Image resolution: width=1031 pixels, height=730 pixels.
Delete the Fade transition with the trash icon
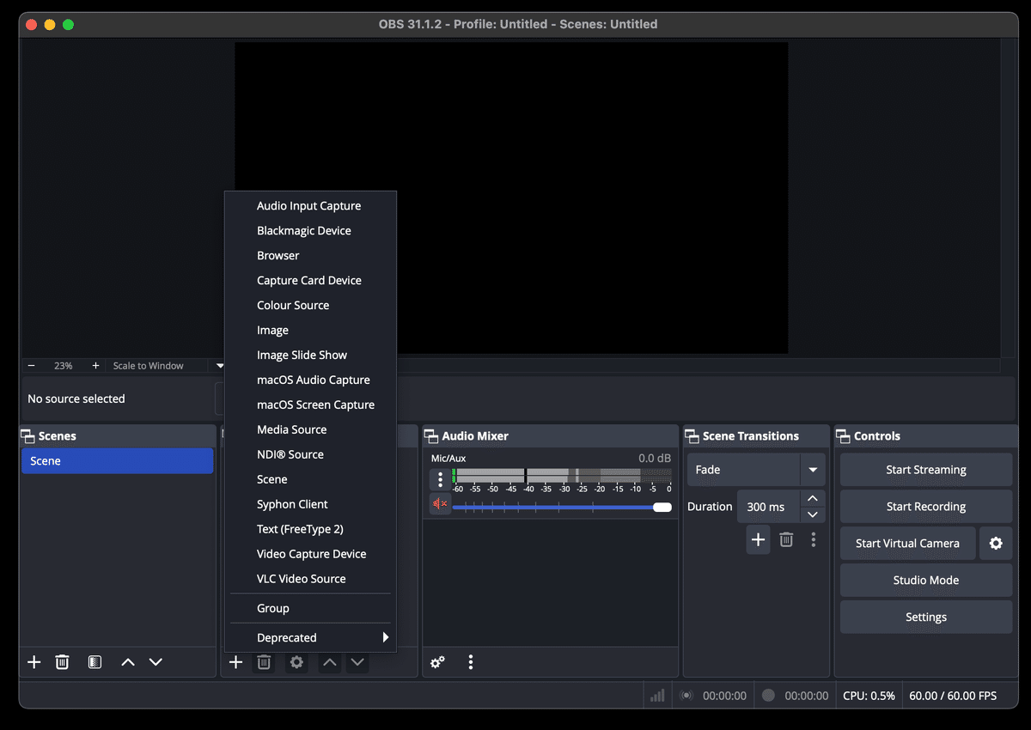tap(785, 539)
